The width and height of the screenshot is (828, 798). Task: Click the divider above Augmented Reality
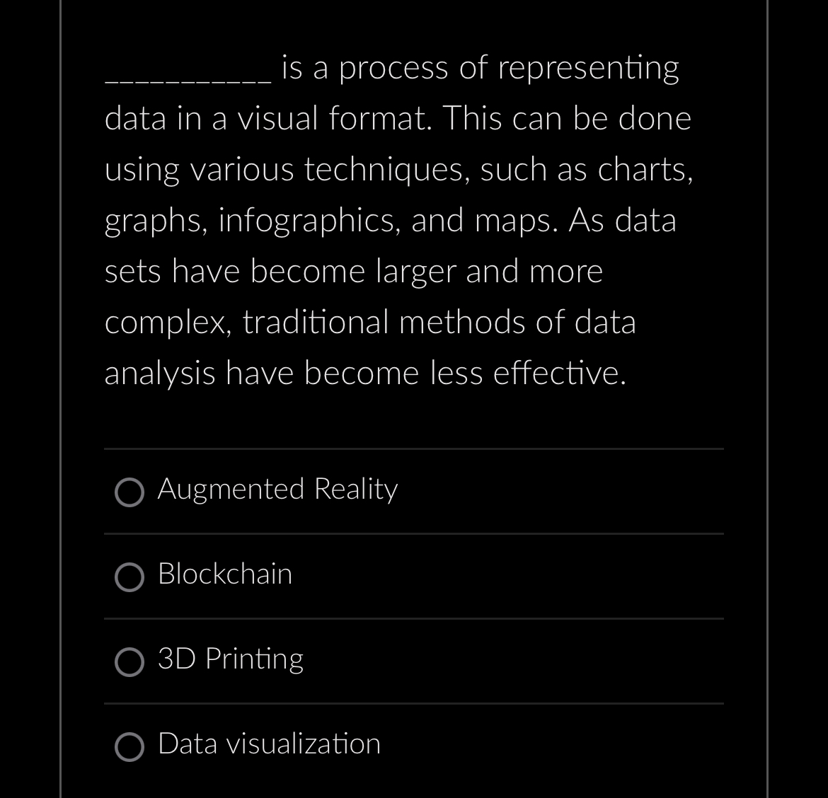(x=414, y=449)
